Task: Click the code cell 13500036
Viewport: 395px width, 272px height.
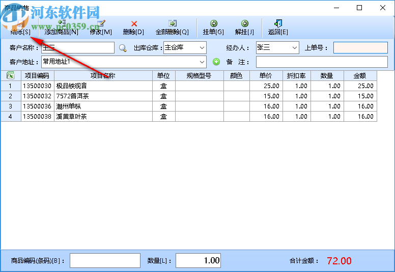Action: (x=38, y=106)
